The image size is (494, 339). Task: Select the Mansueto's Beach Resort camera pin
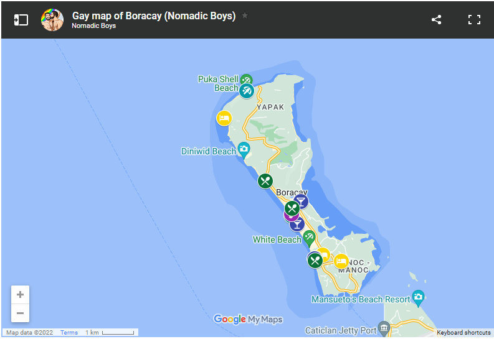(x=418, y=297)
